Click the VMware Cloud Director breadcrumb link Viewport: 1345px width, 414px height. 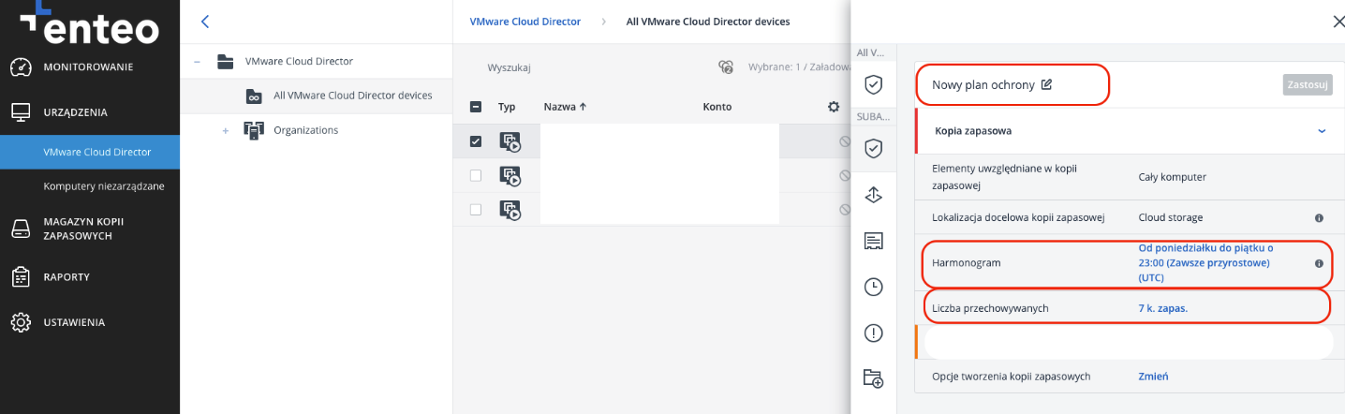[525, 22]
